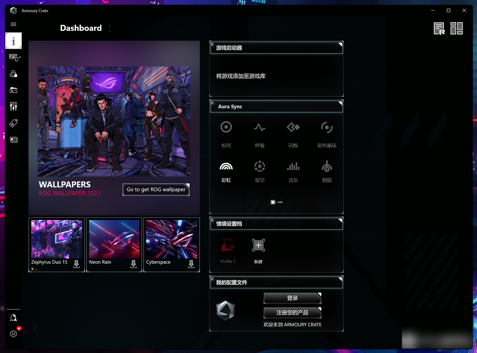This screenshot has width=477, height=353.
Task: Open the Neon Rain wallpaper thumbnail
Action: click(x=114, y=239)
